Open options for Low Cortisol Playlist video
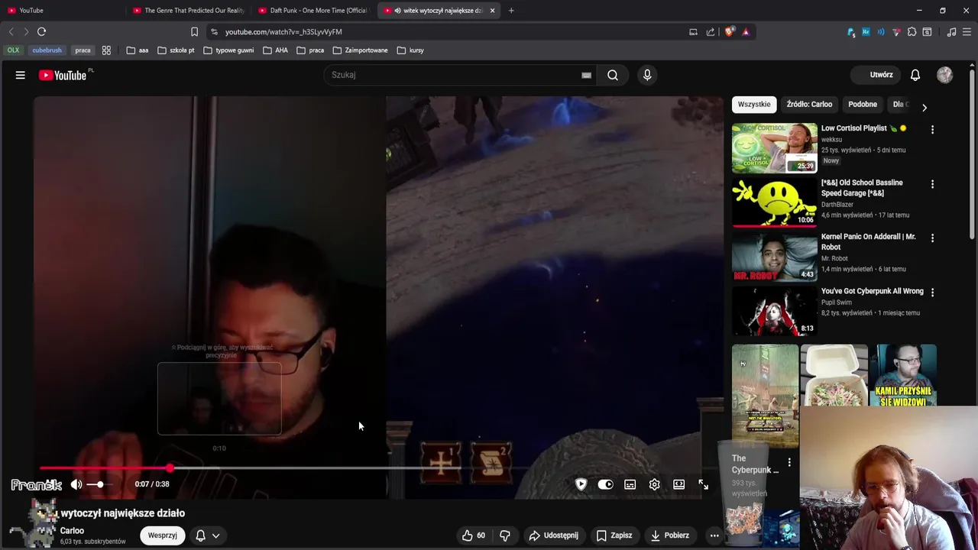Image resolution: width=978 pixels, height=550 pixels. coord(932,130)
